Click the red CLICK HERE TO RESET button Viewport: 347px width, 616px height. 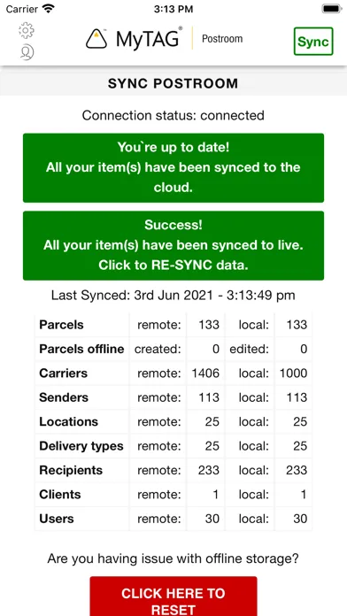[x=173, y=597]
